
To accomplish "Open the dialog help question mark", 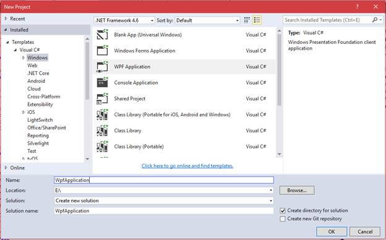I will 357,7.
